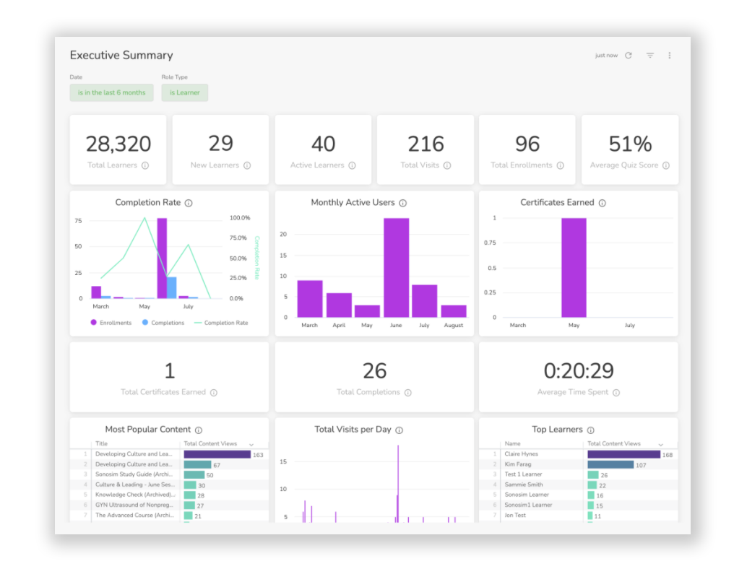The height and width of the screenshot is (569, 747).
Task: Click the 107-view bar for Kim Farag
Action: (610, 464)
